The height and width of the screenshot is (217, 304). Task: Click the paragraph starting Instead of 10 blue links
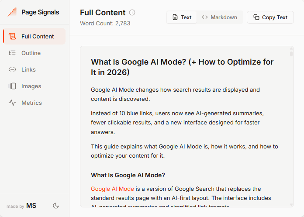click(x=177, y=123)
